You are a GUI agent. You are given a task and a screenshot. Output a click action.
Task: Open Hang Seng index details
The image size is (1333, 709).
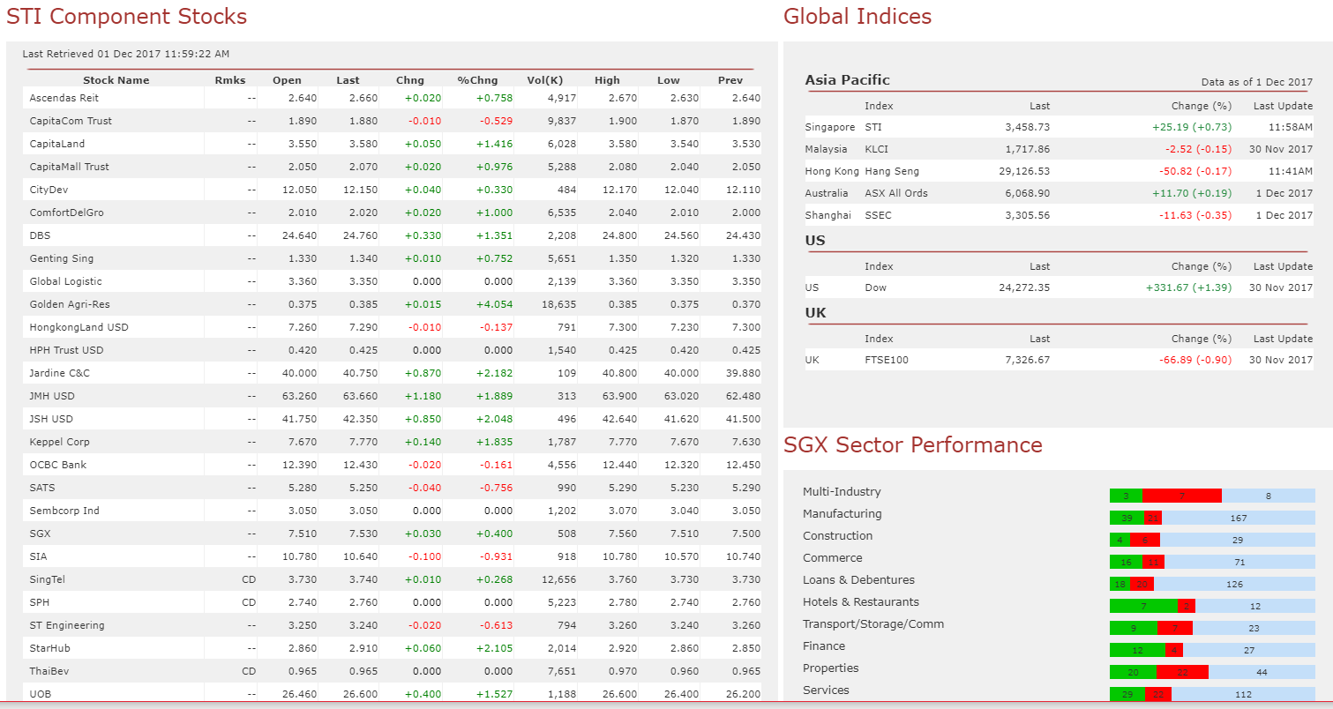(895, 170)
